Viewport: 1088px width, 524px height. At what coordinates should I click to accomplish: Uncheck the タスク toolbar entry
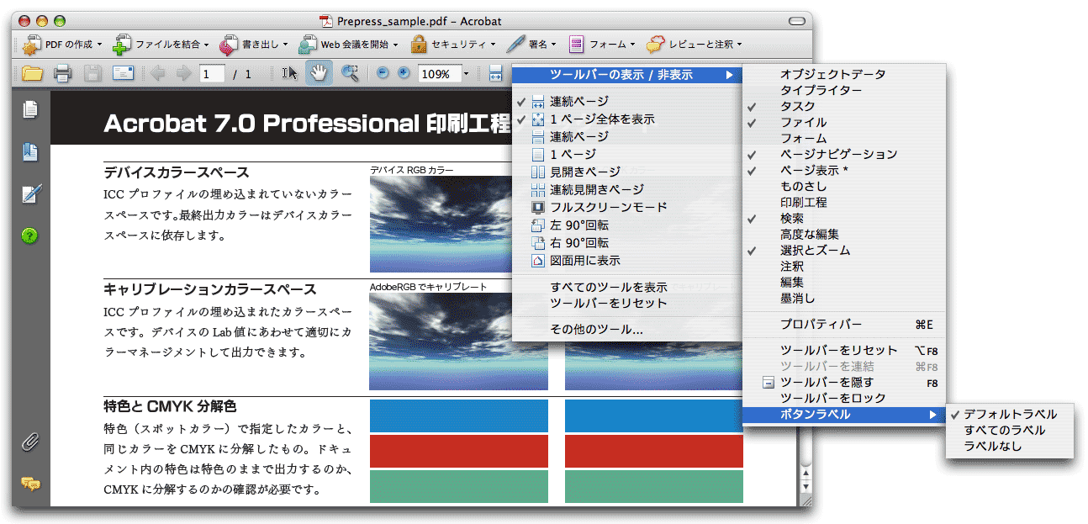point(844,106)
